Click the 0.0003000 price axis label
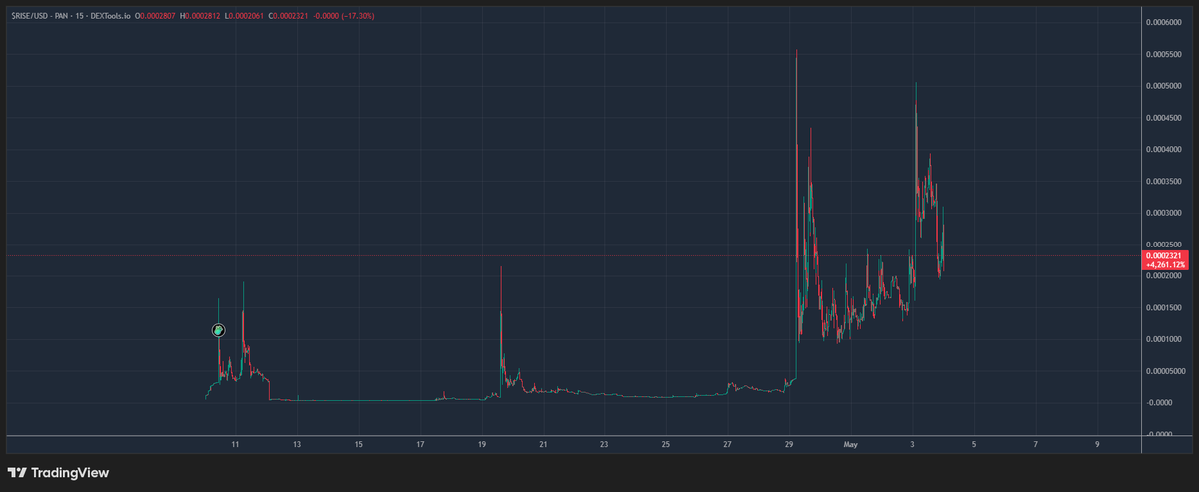Viewport: 1199px width, 492px height. (1165, 213)
